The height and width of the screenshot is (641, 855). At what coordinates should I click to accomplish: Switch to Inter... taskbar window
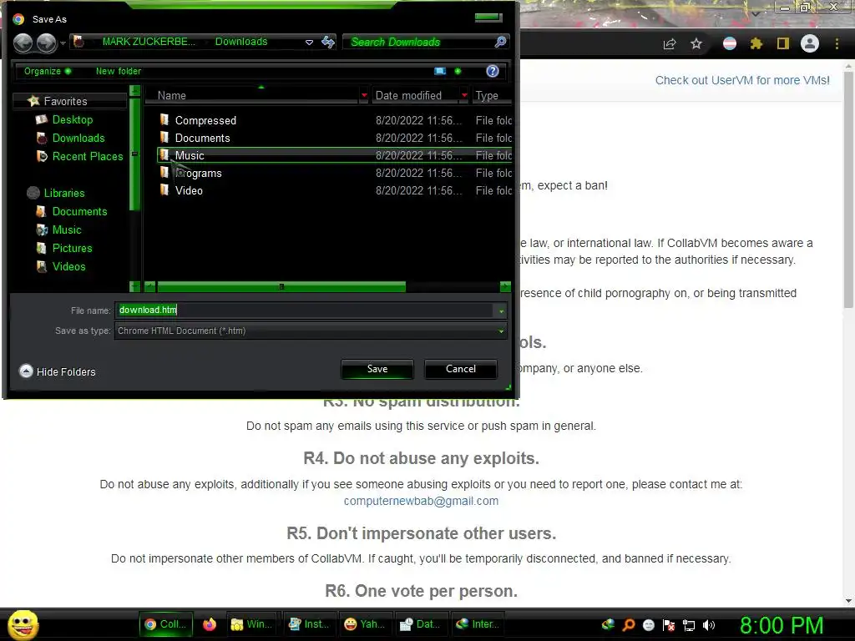click(x=478, y=624)
